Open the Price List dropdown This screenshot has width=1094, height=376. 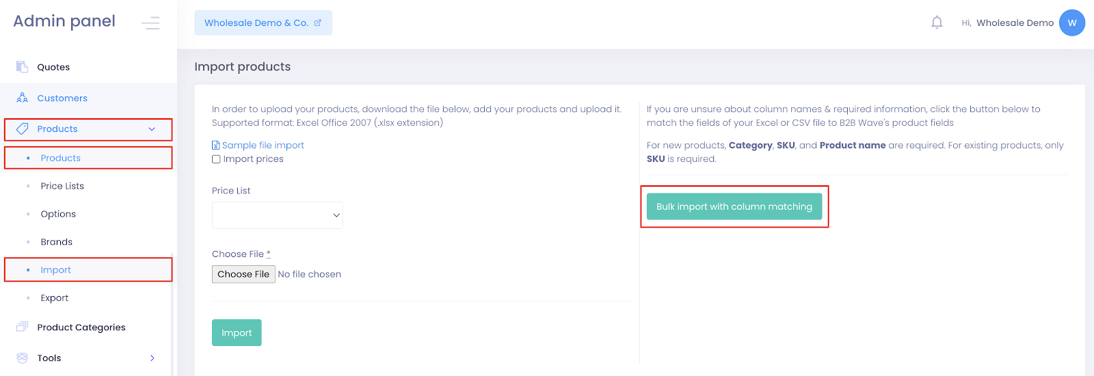[277, 215]
